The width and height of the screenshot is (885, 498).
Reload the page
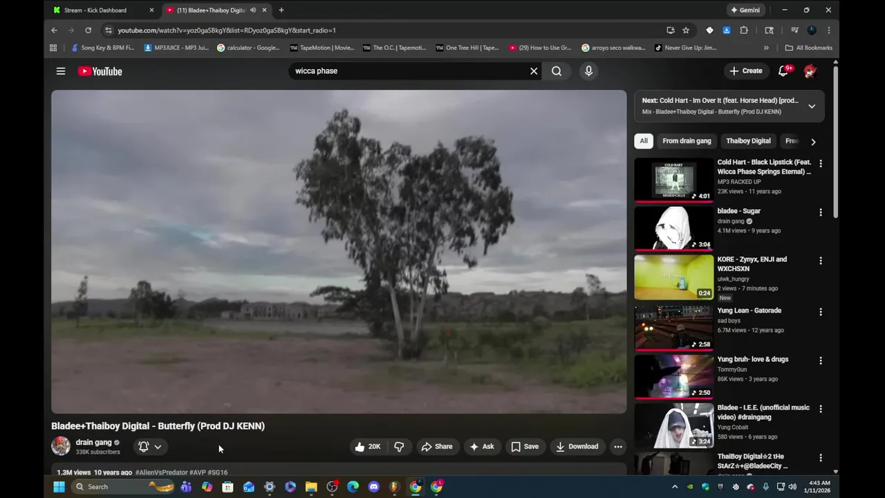point(88,30)
